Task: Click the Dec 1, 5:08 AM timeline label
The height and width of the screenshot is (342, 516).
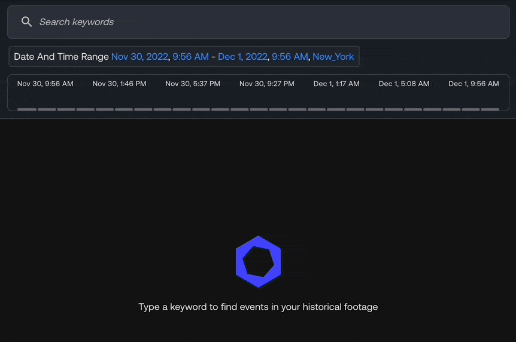Action: pos(404,84)
